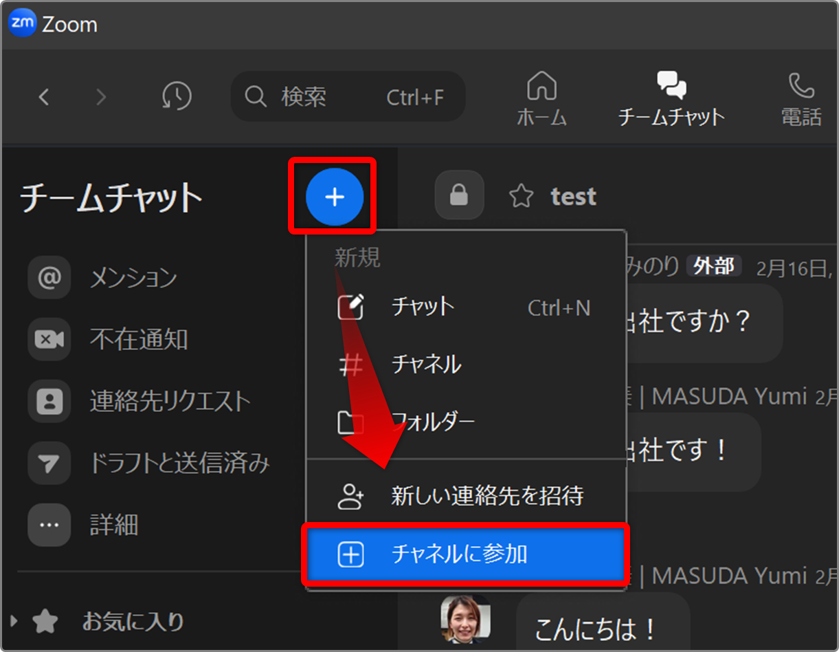
Task: Choose 新しい連絡先を招待 menu item
Action: coord(466,496)
